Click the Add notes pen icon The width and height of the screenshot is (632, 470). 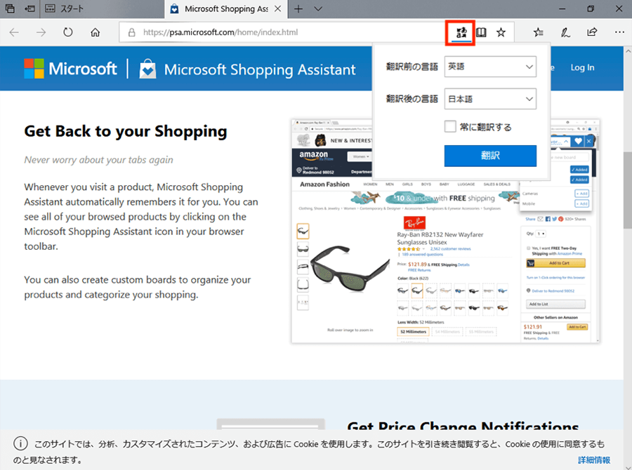[x=565, y=33]
